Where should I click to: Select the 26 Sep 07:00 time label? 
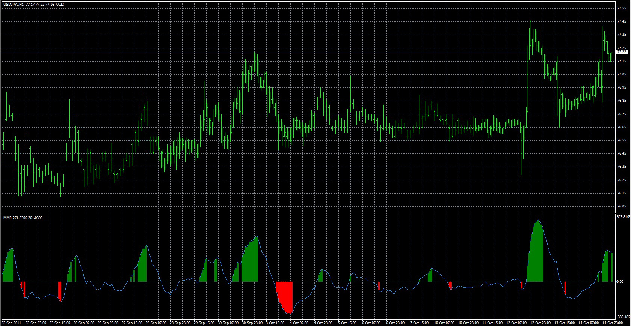(x=84, y=323)
